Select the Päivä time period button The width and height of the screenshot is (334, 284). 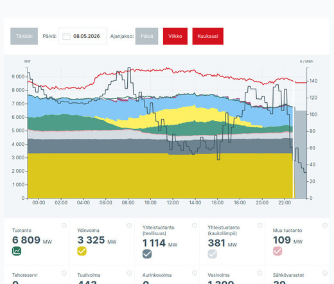pyautogui.click(x=146, y=36)
